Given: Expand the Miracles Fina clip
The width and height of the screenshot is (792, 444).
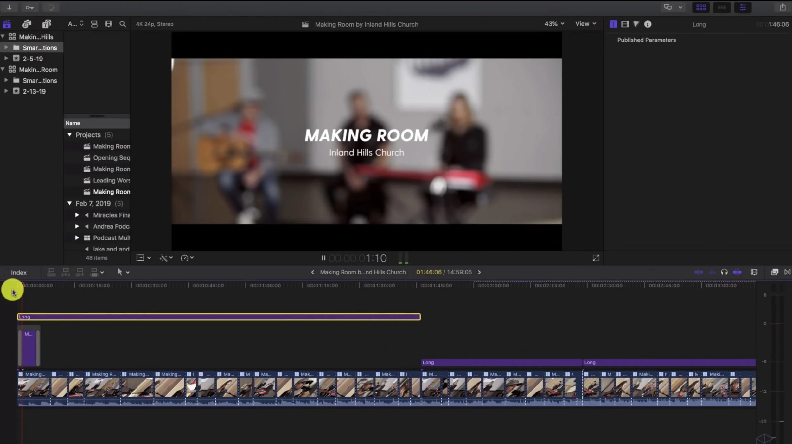Looking at the screenshot, I should [x=77, y=215].
